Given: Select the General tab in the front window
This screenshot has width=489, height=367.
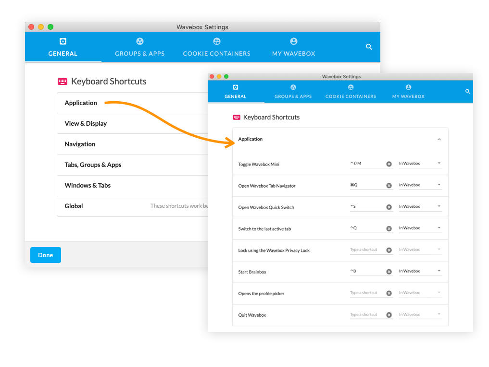Looking at the screenshot, I should point(236,92).
